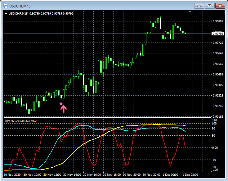Click the 0.90165 price scale label
228x181 pixels.
(x=218, y=117)
